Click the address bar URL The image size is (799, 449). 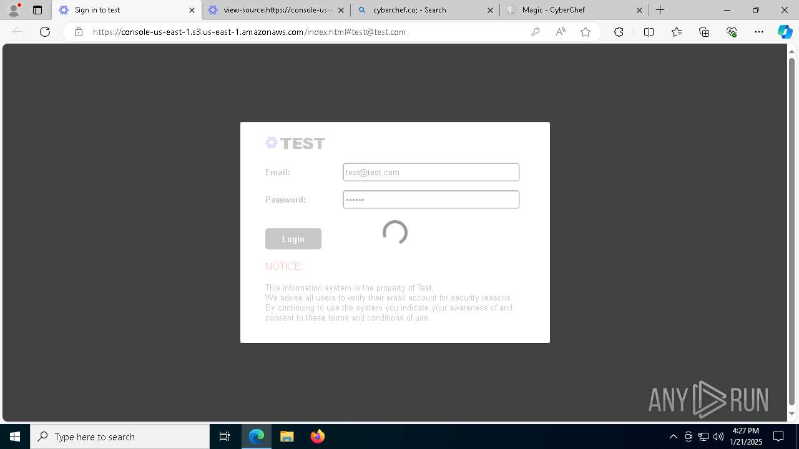point(249,32)
